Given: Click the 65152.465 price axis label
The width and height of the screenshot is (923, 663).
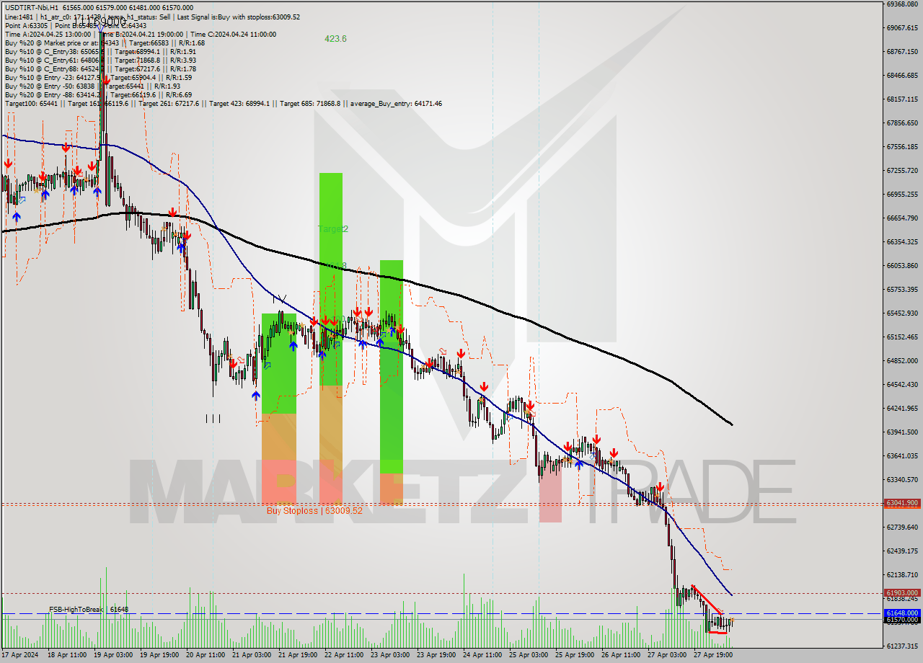Looking at the screenshot, I should pyautogui.click(x=902, y=337).
